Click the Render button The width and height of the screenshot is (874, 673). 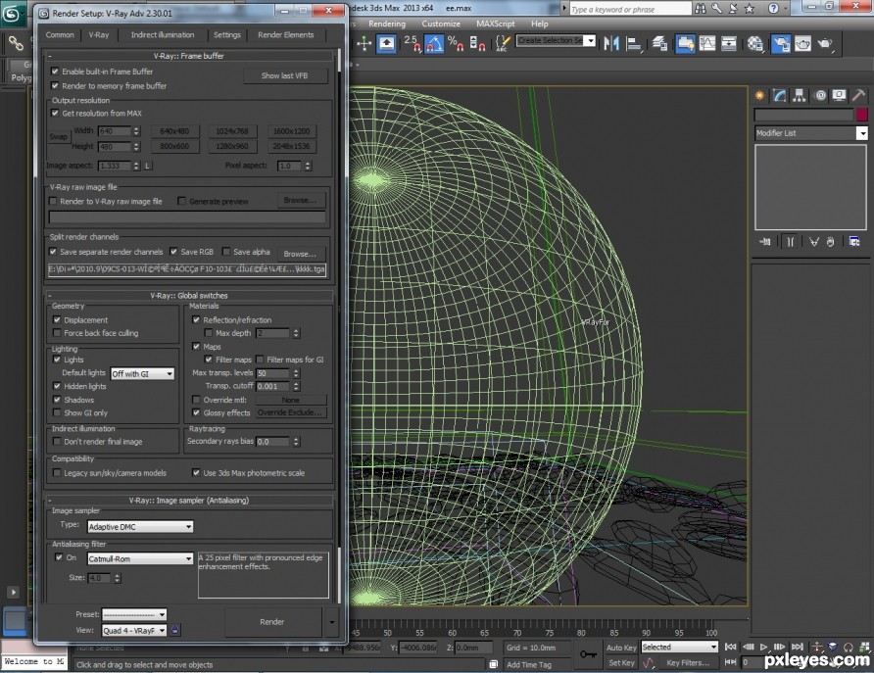(272, 622)
